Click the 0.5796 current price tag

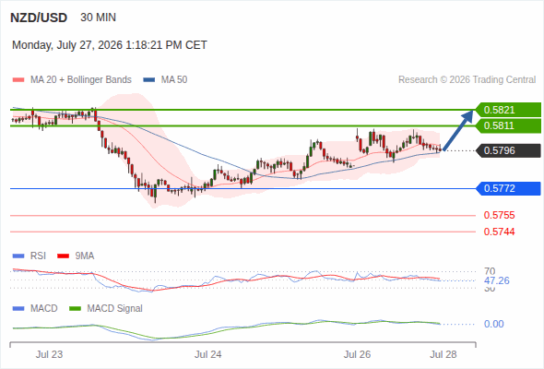509,150
